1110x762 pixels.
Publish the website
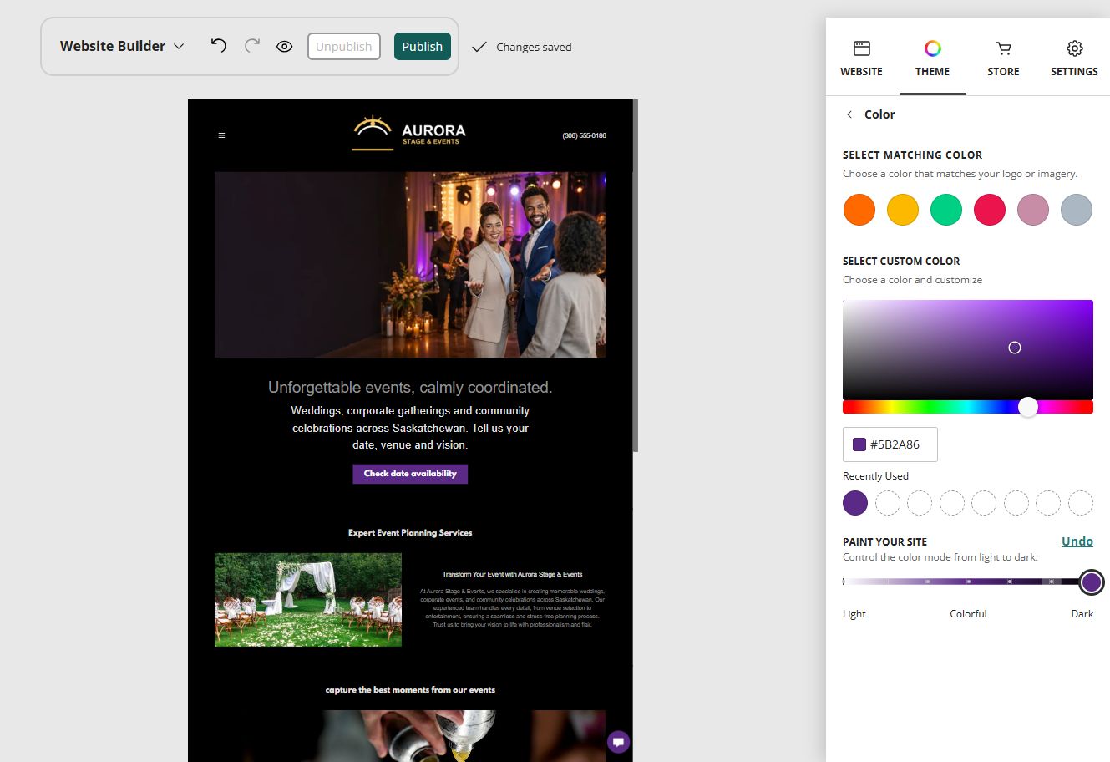423,47
